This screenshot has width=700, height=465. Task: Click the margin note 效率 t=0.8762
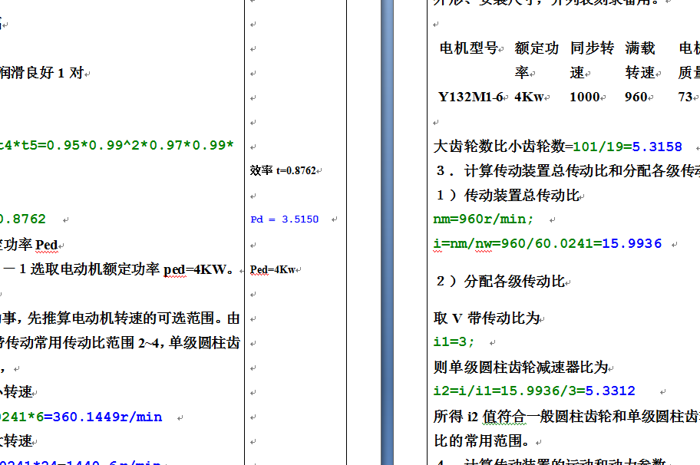point(283,170)
